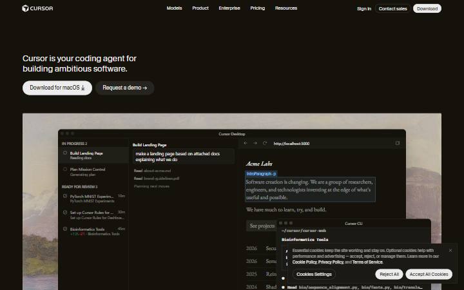Open the Enterprise menu

pyautogui.click(x=229, y=8)
